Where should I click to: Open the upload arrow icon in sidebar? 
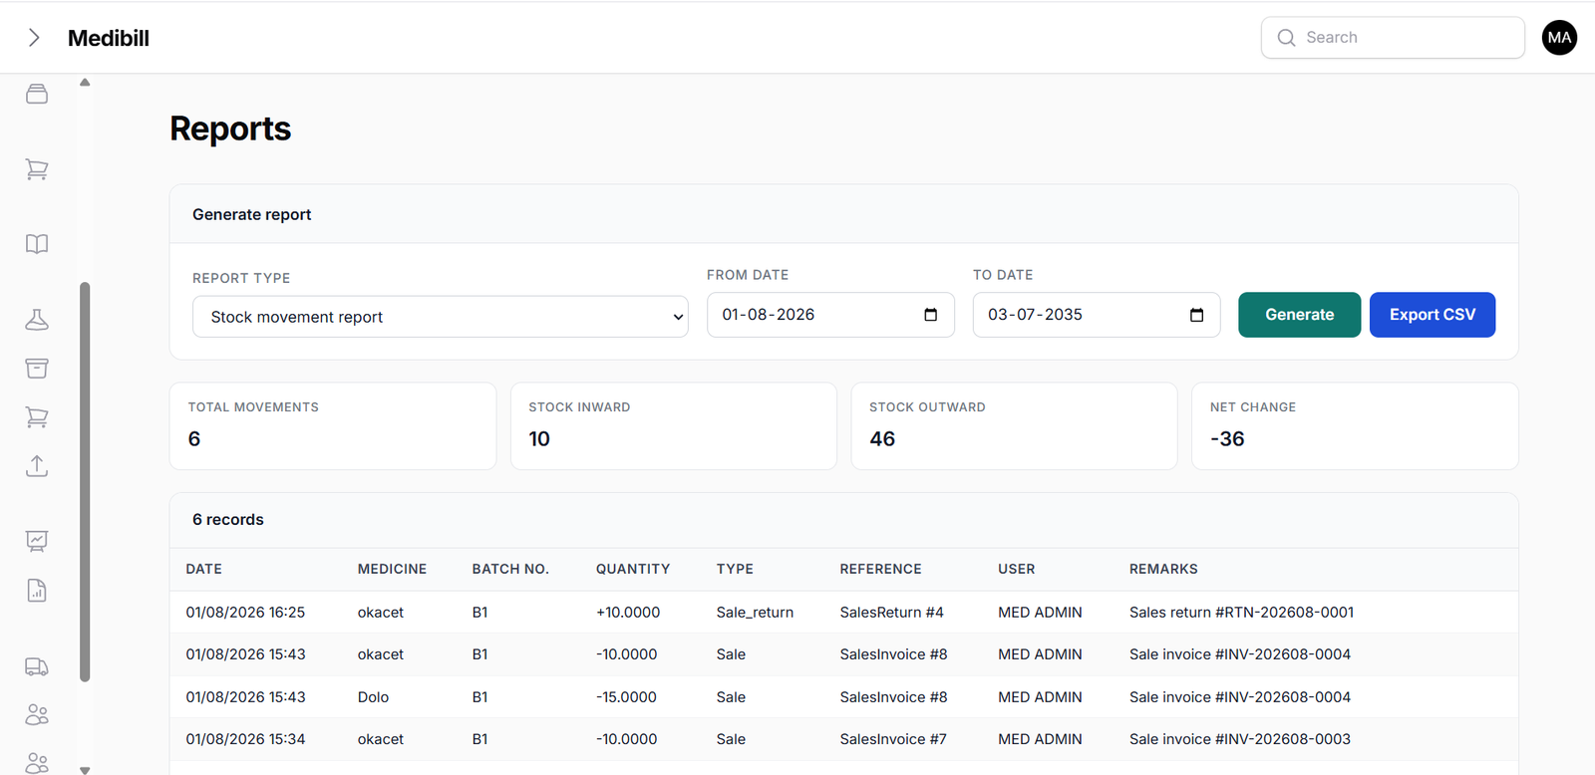pos(37,466)
